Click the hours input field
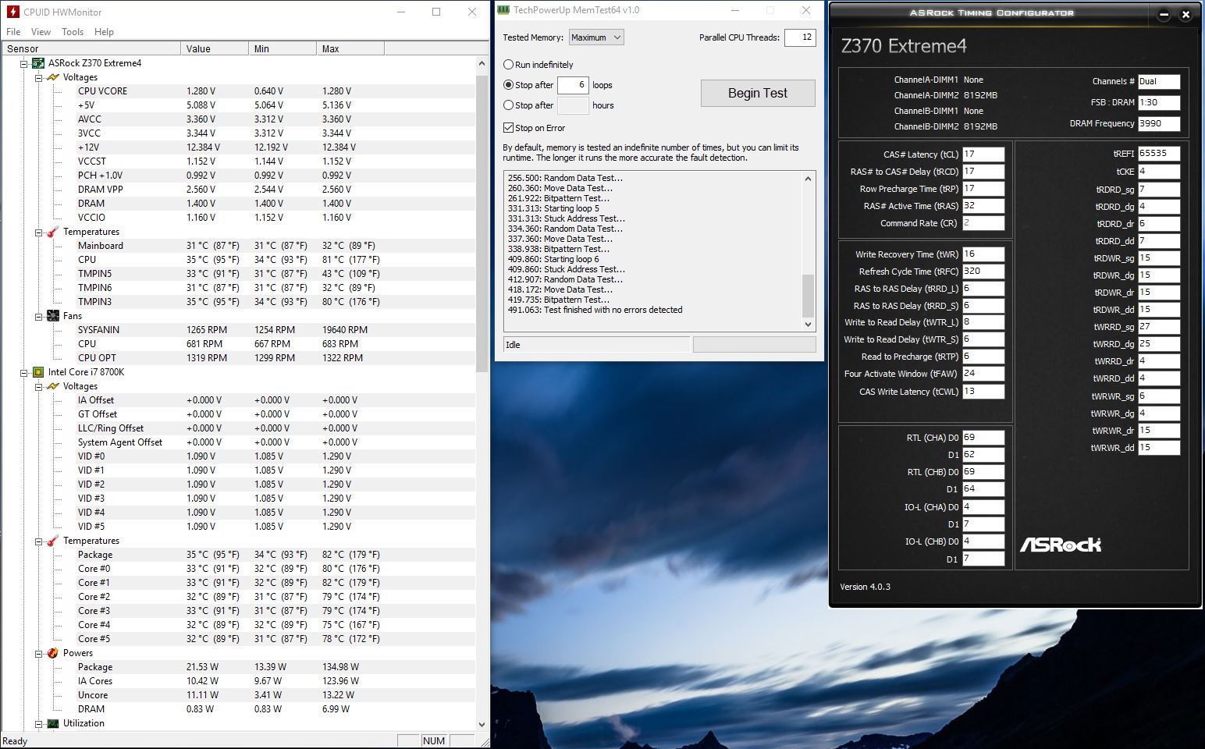This screenshot has height=749, width=1205. tap(573, 105)
